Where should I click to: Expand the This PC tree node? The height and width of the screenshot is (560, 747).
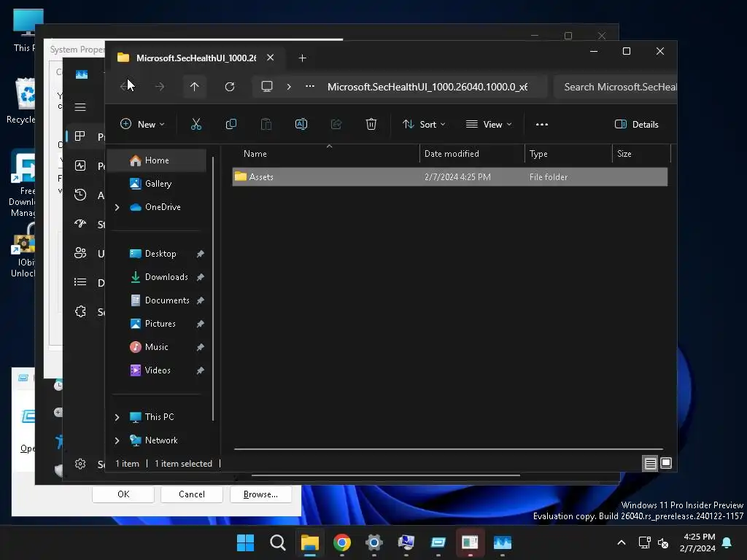coord(117,417)
